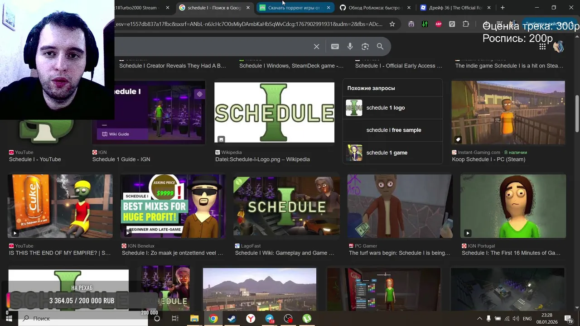Open the Windows Start menu
Image resolution: width=580 pixels, height=326 pixels.
pyautogui.click(x=9, y=319)
